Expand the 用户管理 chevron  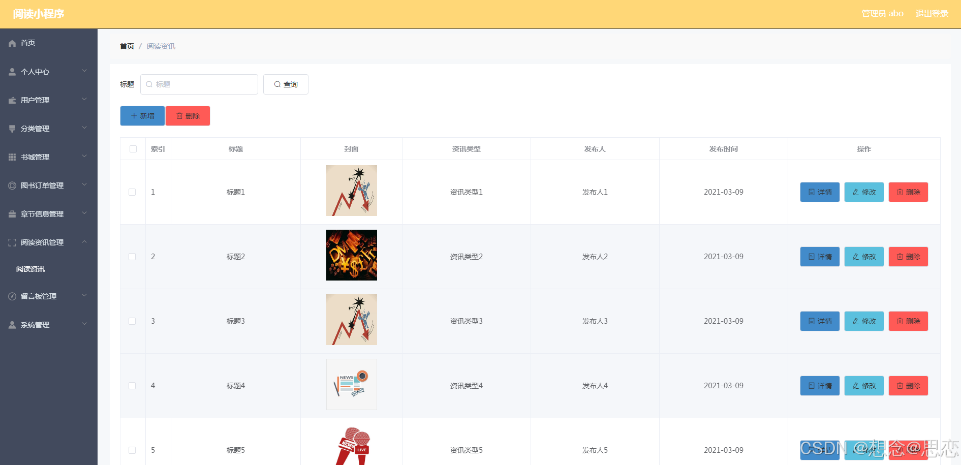(84, 100)
